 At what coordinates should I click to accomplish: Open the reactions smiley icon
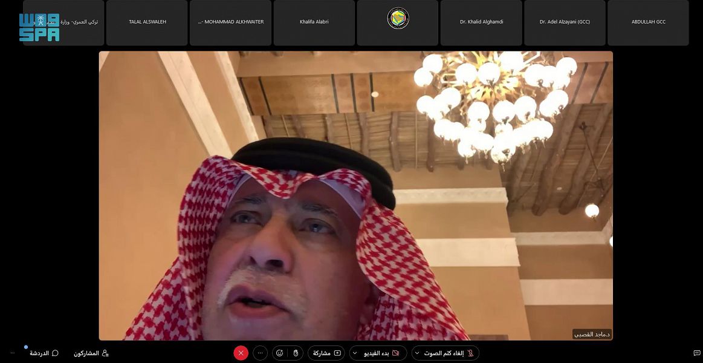coord(279,353)
